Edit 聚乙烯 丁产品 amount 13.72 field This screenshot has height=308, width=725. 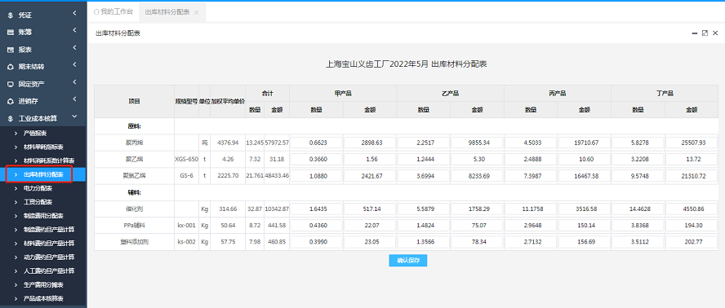[692, 160]
